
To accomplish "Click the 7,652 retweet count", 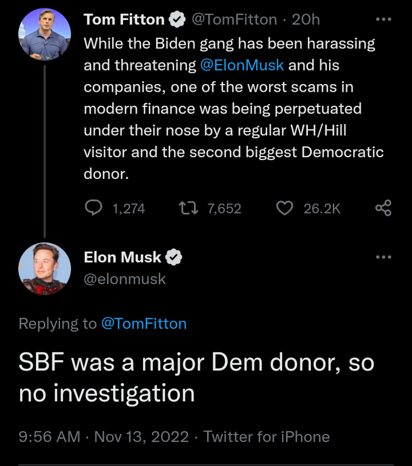I will pos(224,208).
